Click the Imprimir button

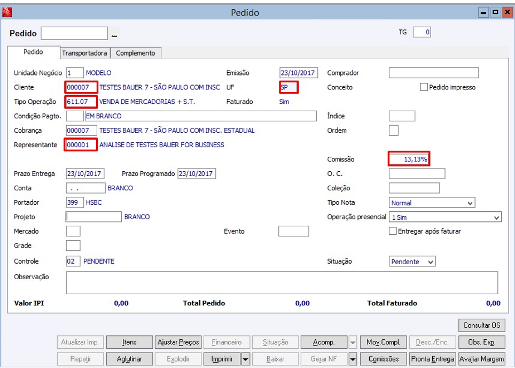click(222, 359)
